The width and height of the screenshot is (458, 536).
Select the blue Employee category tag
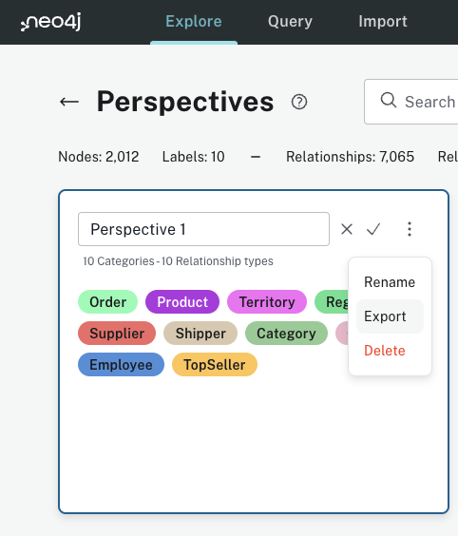(x=121, y=365)
